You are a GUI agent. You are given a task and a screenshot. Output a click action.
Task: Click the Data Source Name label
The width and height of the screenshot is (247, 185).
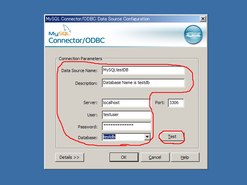pyautogui.click(x=79, y=71)
